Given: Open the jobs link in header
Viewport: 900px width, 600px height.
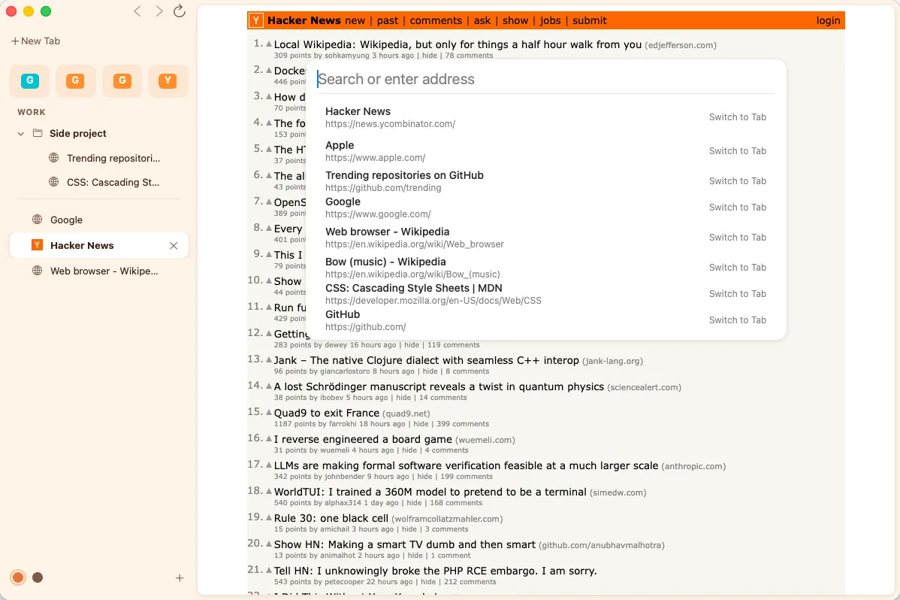Looking at the screenshot, I should [x=550, y=21].
